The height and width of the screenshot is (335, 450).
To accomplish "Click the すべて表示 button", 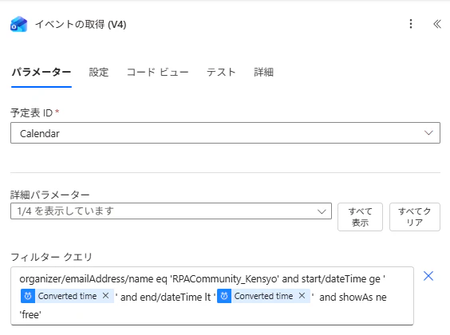I will (360, 217).
